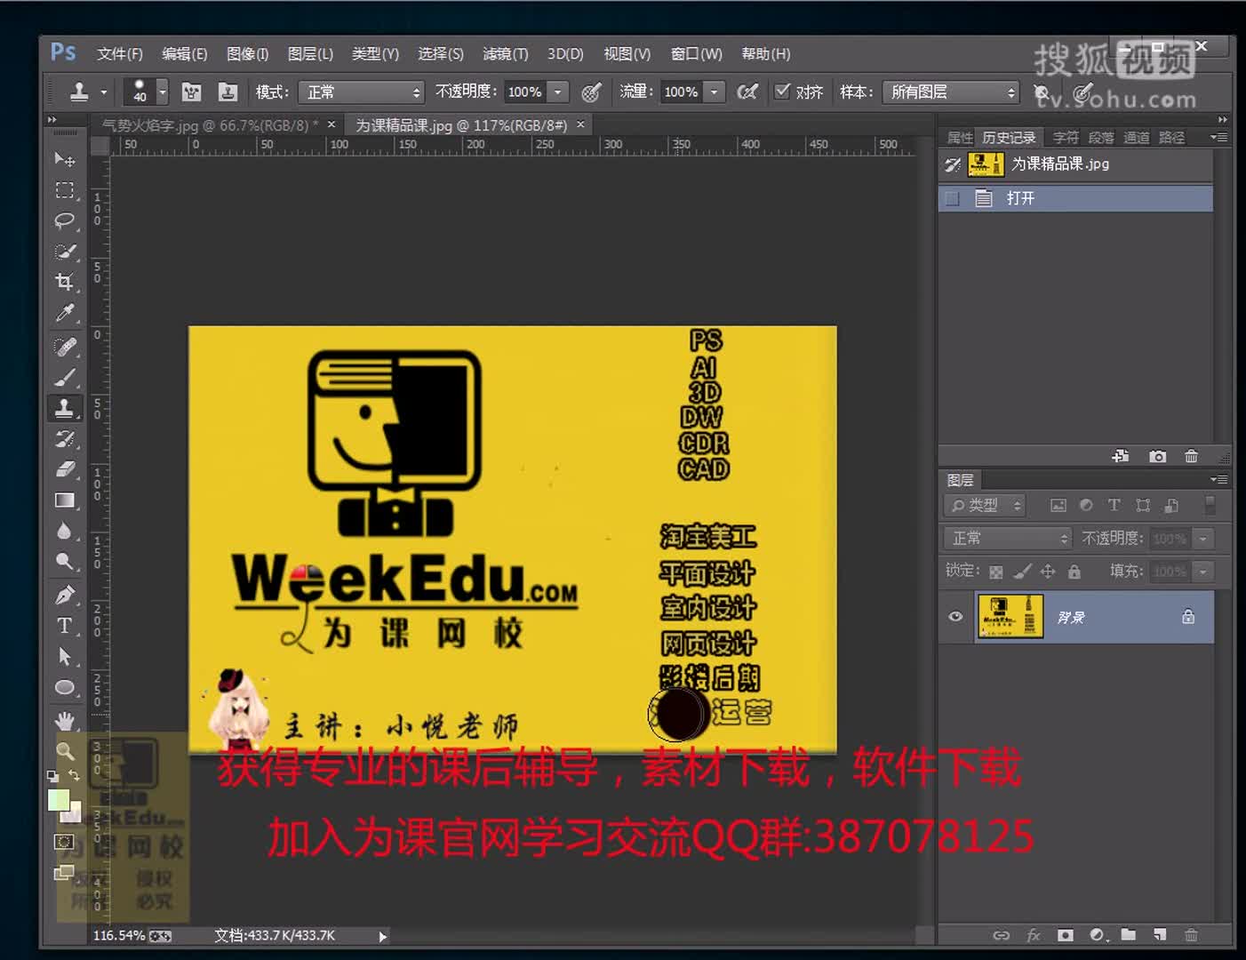Click the zoom percentage field 116.54%
Image resolution: width=1246 pixels, height=960 pixels.
[x=118, y=935]
